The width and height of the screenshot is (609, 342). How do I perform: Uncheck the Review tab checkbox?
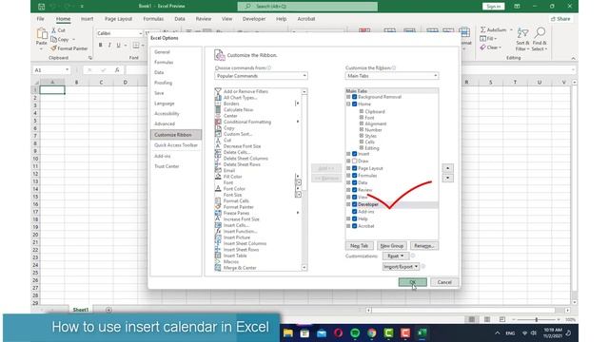355,190
